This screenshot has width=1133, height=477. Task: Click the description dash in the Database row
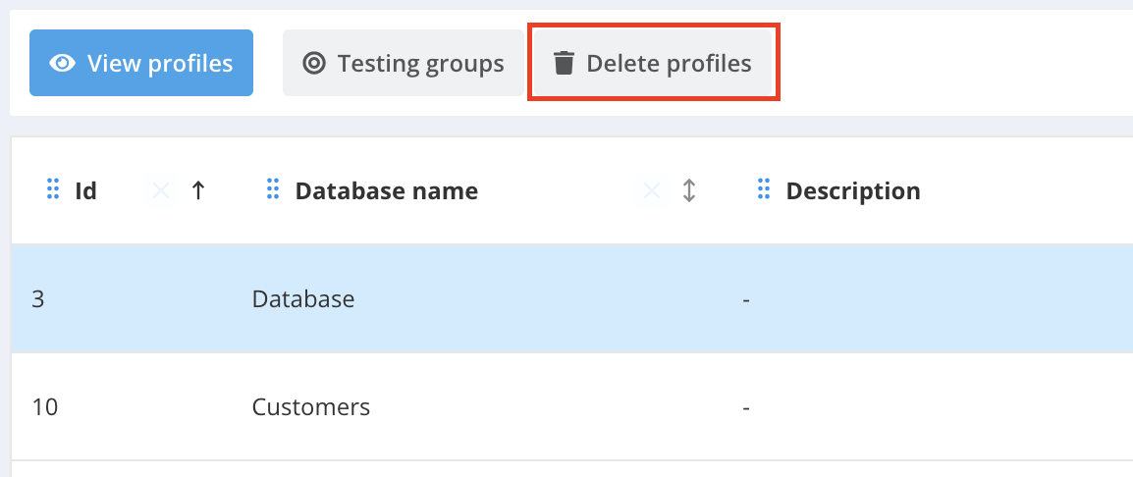pyautogui.click(x=746, y=299)
